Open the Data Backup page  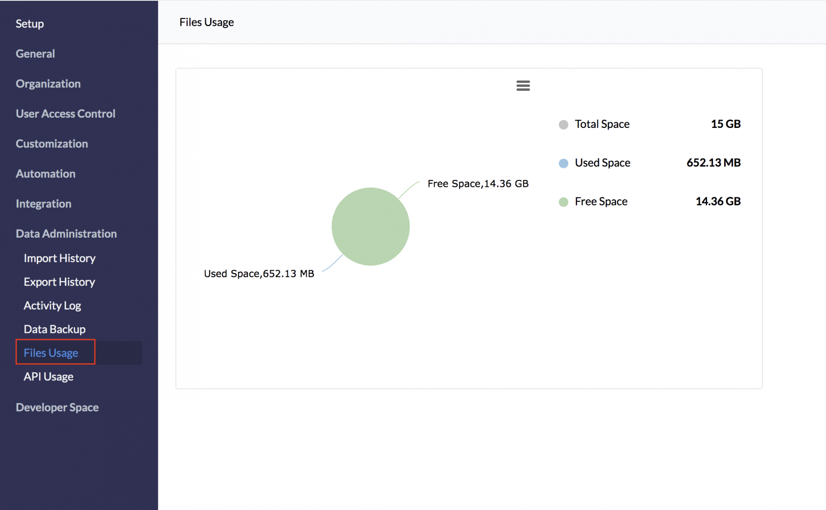(55, 329)
